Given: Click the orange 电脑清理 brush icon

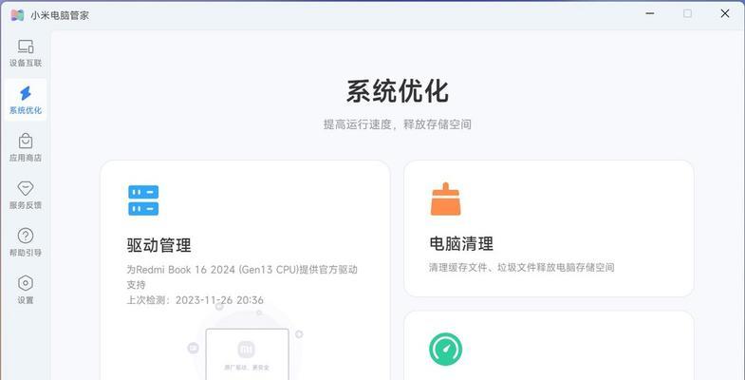Looking at the screenshot, I should tap(445, 199).
